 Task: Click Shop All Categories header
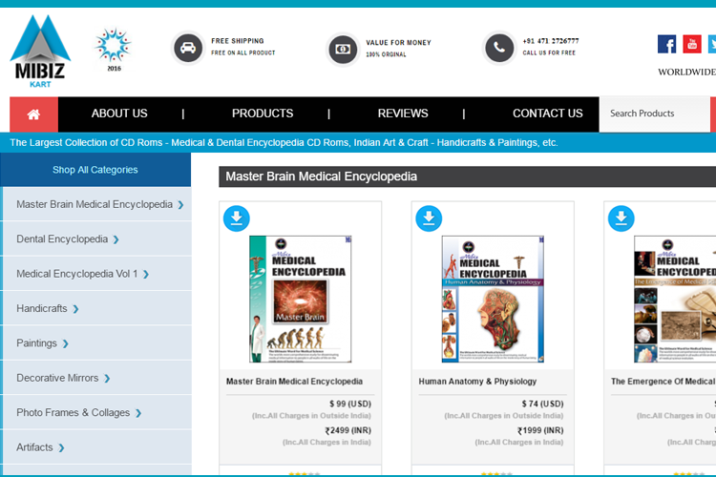pyautogui.click(x=95, y=170)
